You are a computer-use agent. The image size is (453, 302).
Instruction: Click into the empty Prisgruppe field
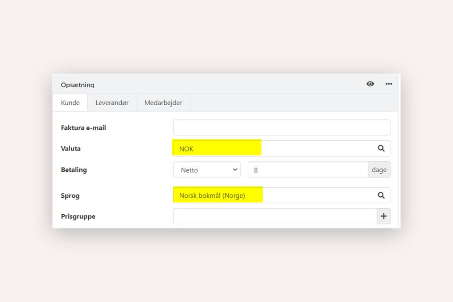point(275,217)
